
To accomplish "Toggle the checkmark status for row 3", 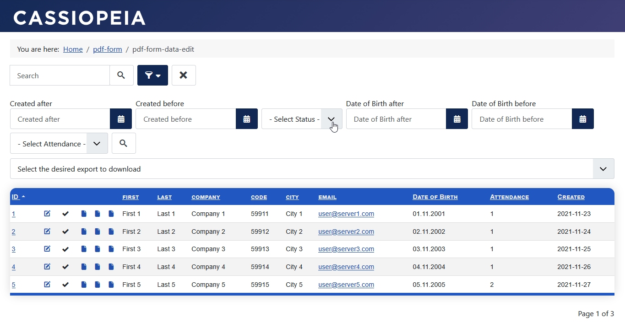I will point(65,249).
